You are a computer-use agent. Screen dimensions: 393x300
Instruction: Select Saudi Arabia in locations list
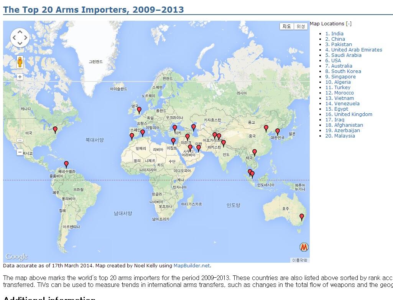pyautogui.click(x=343, y=55)
